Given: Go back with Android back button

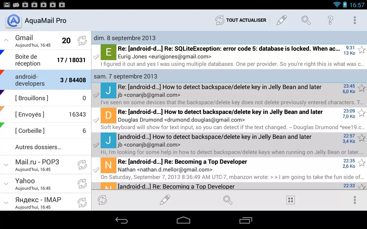Looking at the screenshot, I should [122, 220].
